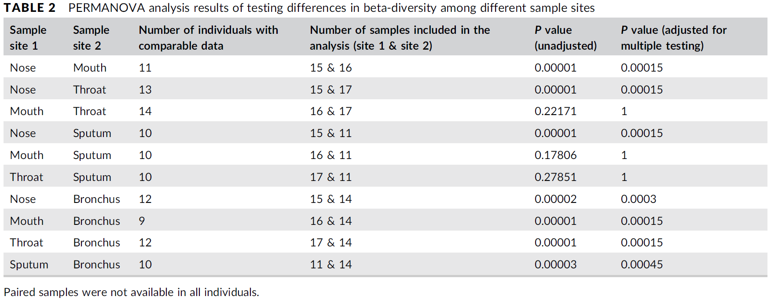Click 'P value (adjusted for multiple testing)' header
This screenshot has height=300, width=771.
tap(673, 38)
